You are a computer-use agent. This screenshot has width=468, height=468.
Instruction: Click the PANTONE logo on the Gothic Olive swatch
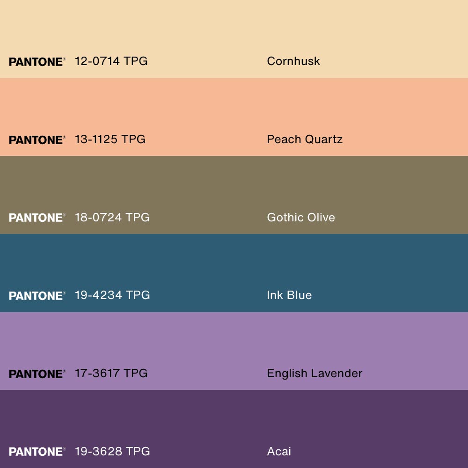click(x=37, y=218)
